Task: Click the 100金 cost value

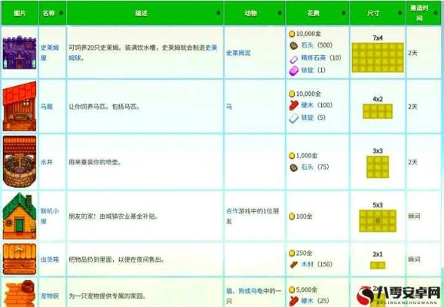Action: [304, 216]
